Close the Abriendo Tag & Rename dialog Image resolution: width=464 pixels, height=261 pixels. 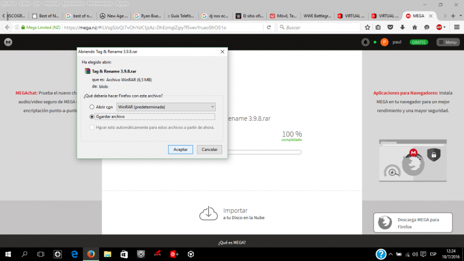tap(223, 52)
